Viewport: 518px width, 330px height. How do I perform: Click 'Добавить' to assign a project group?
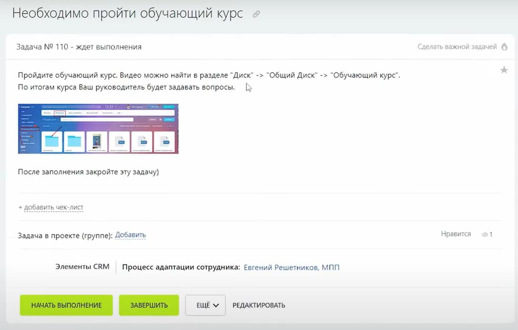point(130,235)
